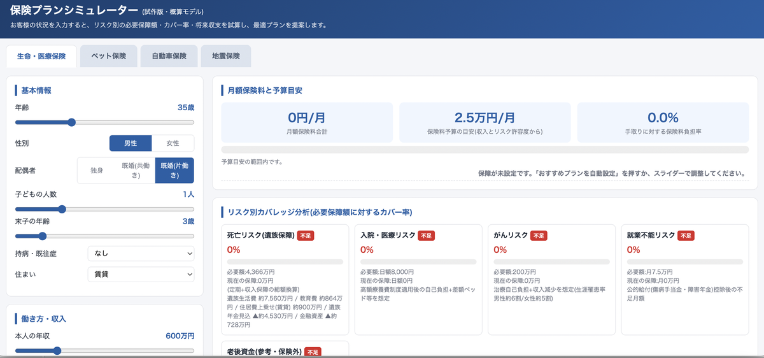
Task: Select 女性 for gender
Action: point(173,143)
